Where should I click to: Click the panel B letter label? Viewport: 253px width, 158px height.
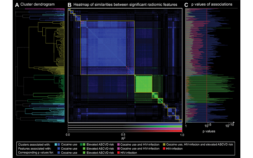tap(70, 4)
